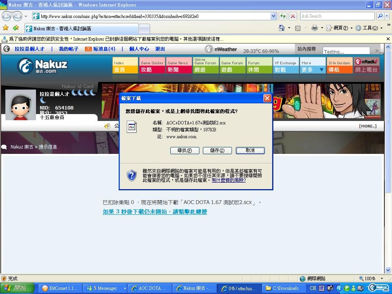
Task: Expand the address bar history dropdown
Action: pos(274,16)
